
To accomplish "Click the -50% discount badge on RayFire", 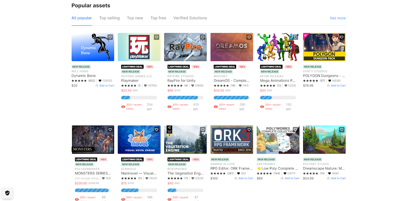I will tap(196, 67).
